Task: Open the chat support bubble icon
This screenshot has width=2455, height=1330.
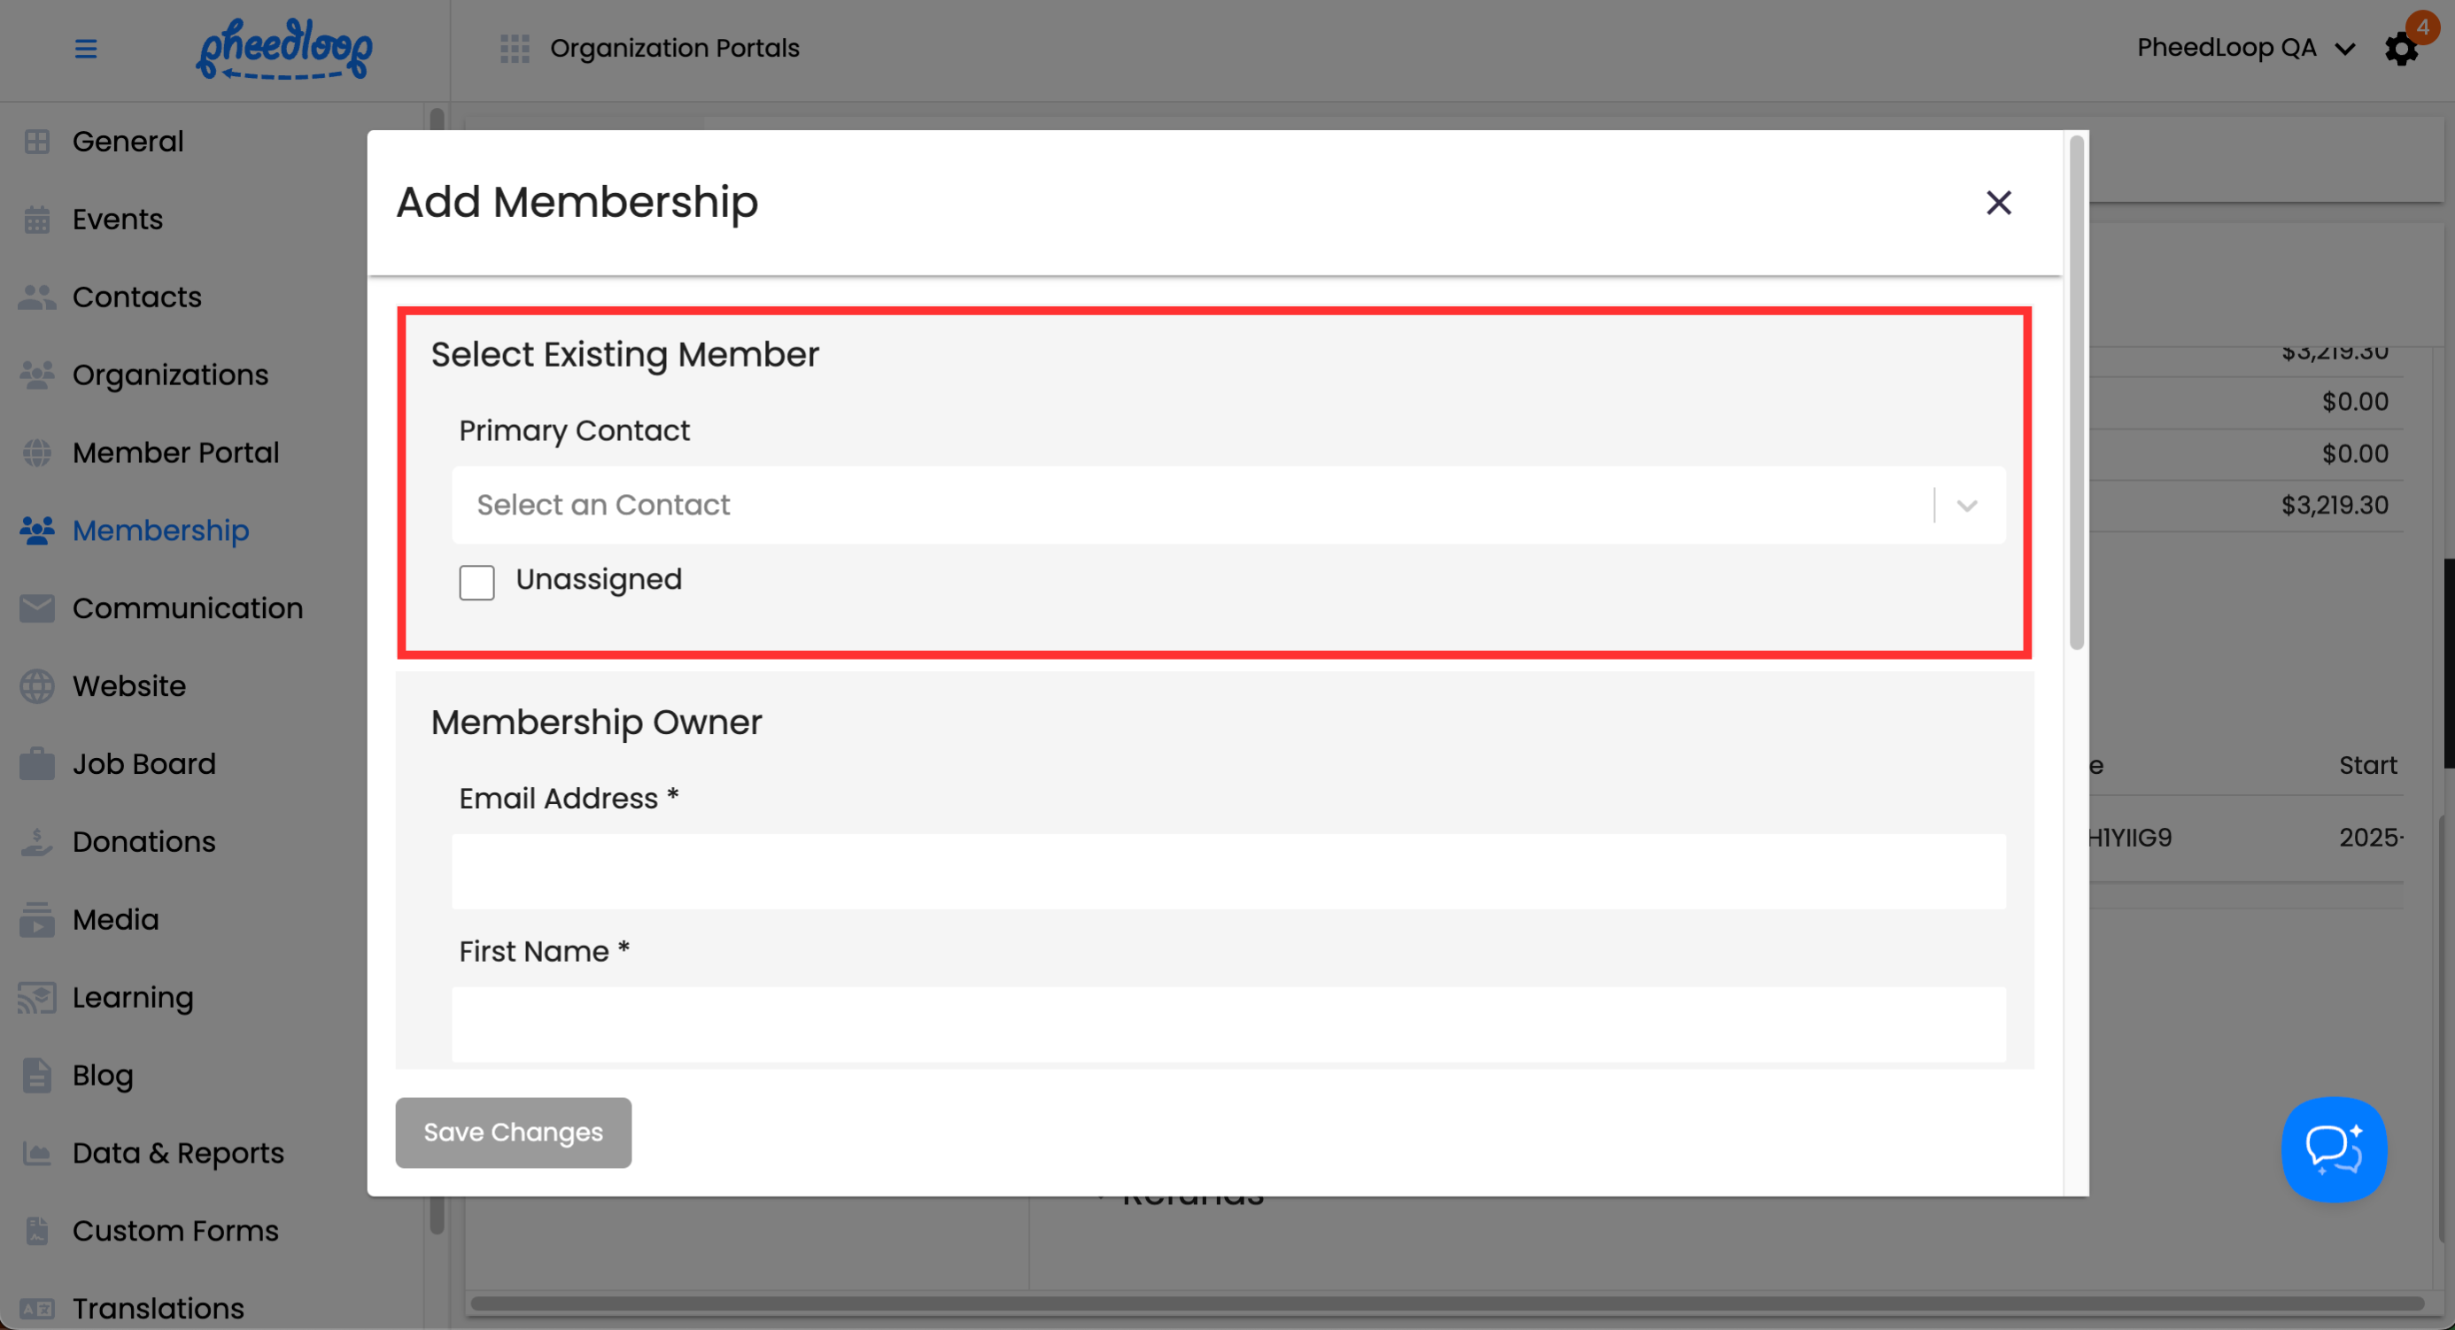Action: click(2333, 1149)
